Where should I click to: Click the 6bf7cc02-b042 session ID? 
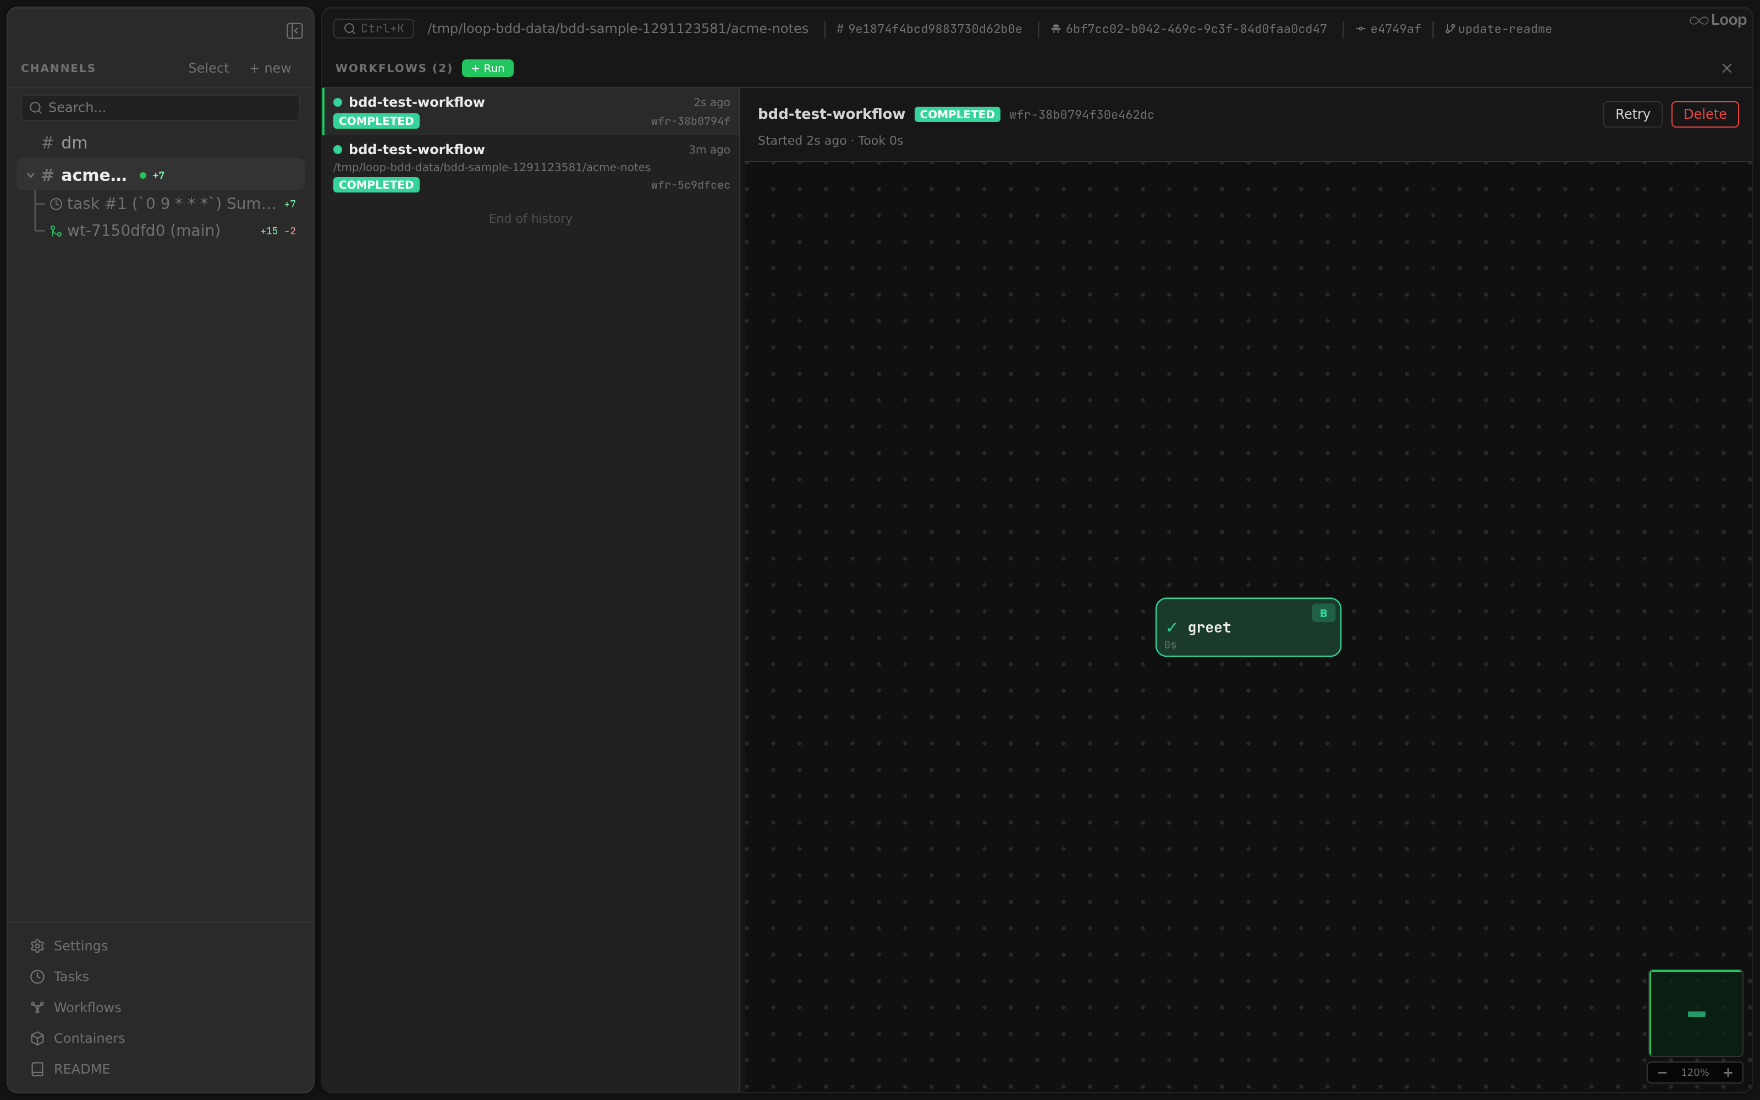tap(1196, 29)
